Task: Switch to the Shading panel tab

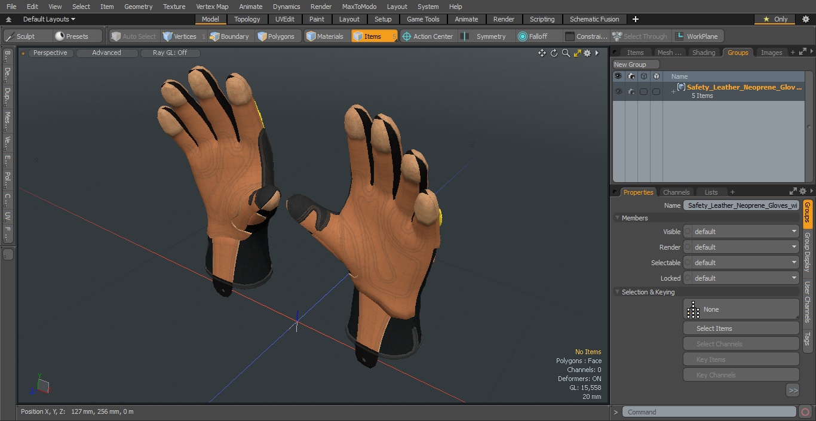Action: (x=704, y=53)
